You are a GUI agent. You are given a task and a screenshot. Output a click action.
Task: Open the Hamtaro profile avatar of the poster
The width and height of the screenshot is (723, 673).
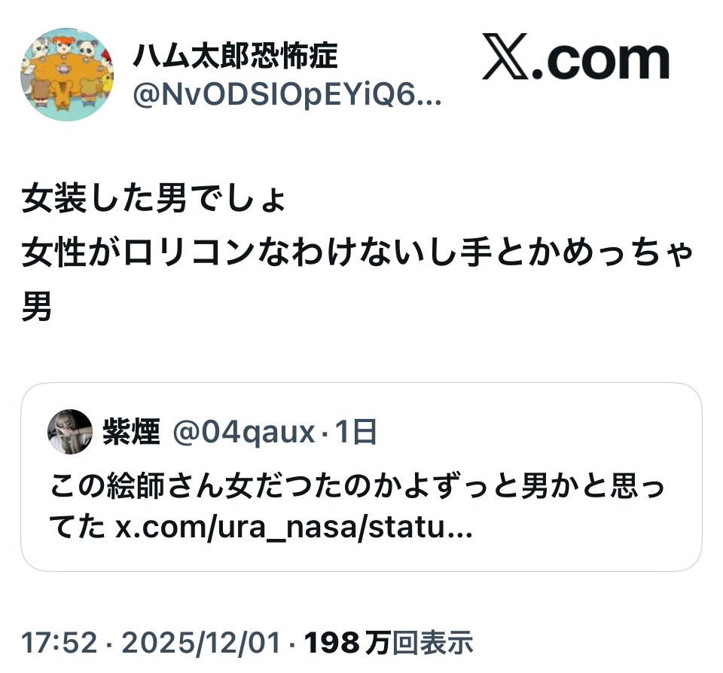coord(67,75)
